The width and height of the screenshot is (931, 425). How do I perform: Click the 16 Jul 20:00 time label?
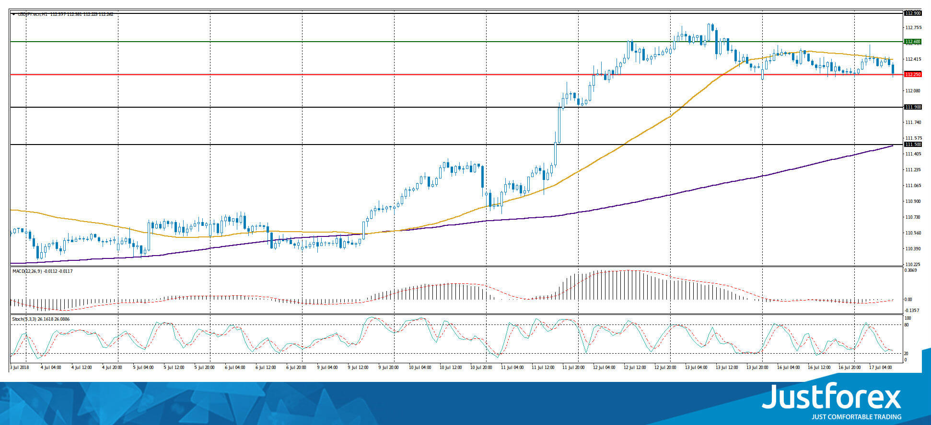[850, 368]
